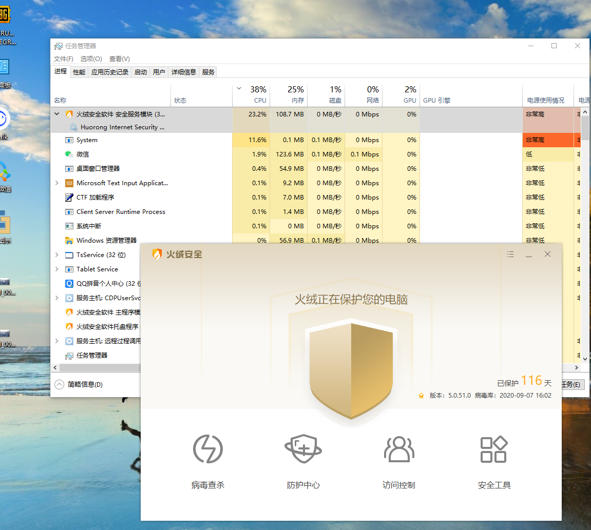The height and width of the screenshot is (530, 591).
Task: Switch to the 进程 tab
Action: pyautogui.click(x=60, y=71)
